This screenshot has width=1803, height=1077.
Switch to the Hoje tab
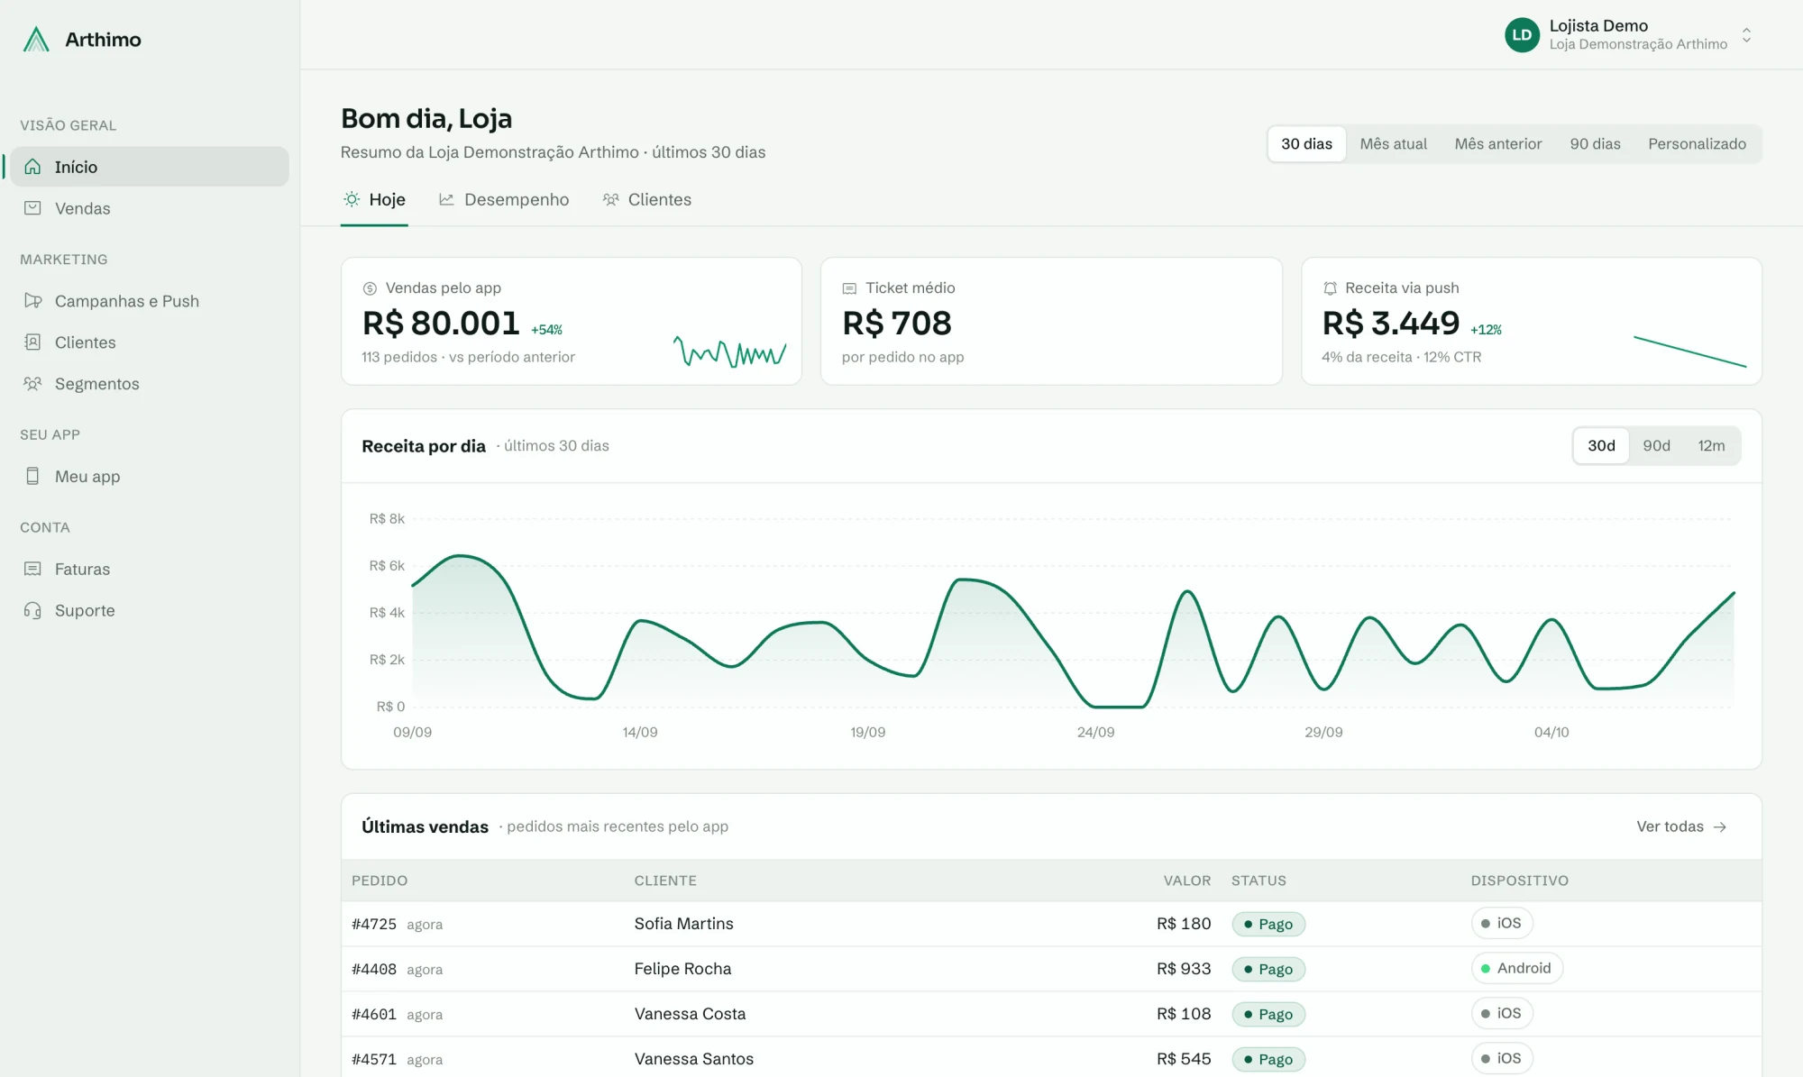[374, 200]
